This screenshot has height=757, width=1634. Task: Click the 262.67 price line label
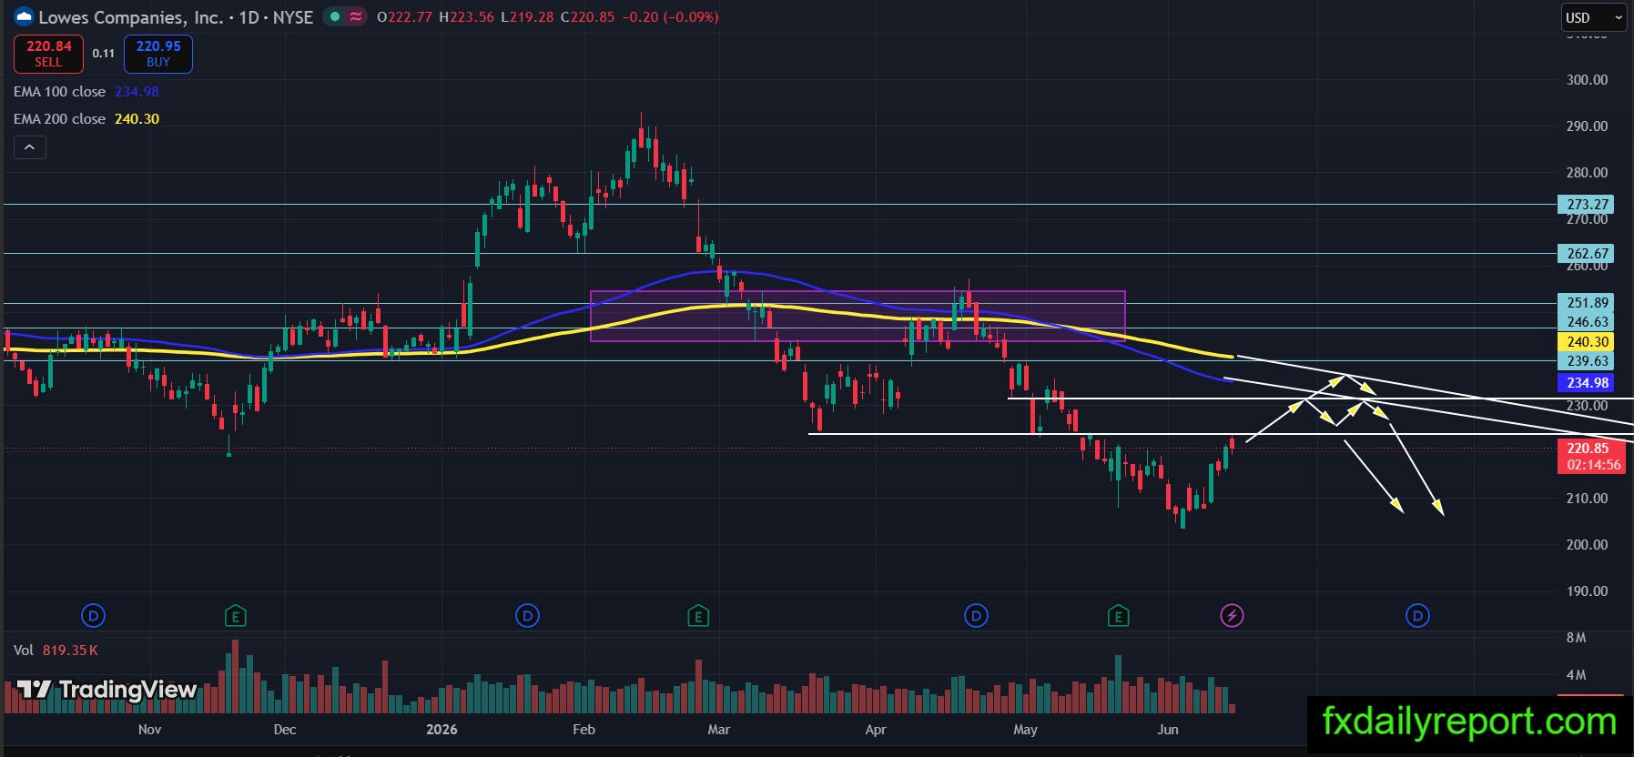[x=1588, y=254]
